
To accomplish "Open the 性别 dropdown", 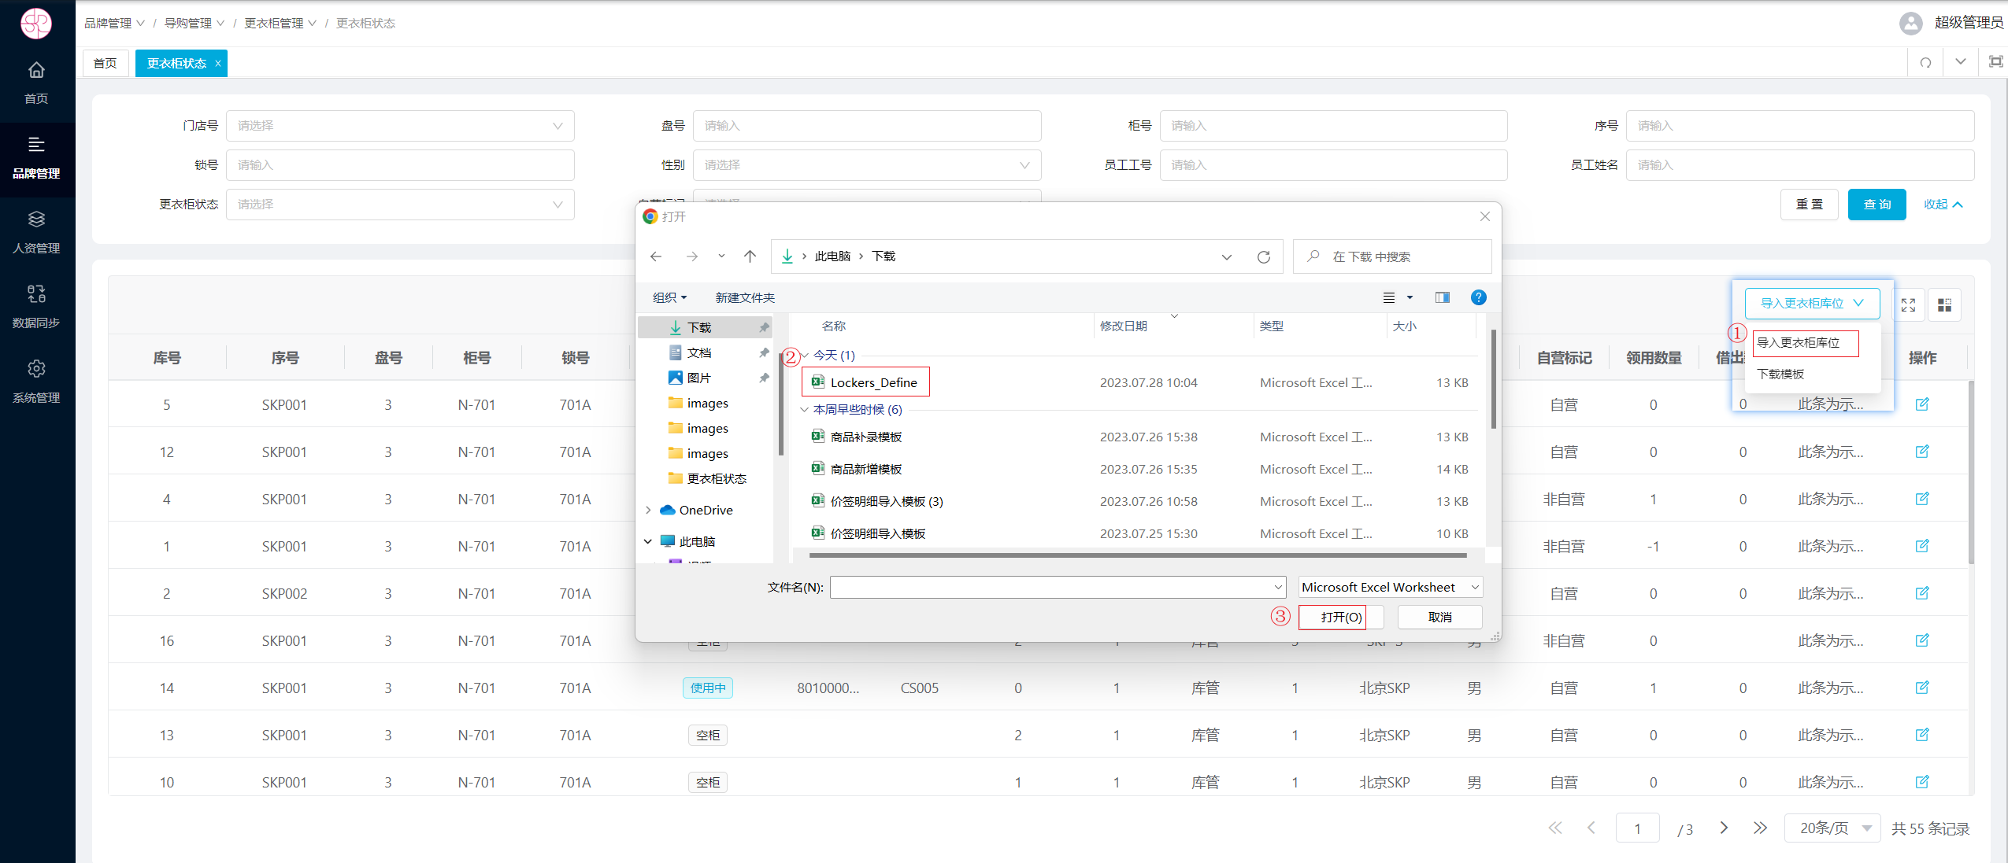I will point(867,165).
